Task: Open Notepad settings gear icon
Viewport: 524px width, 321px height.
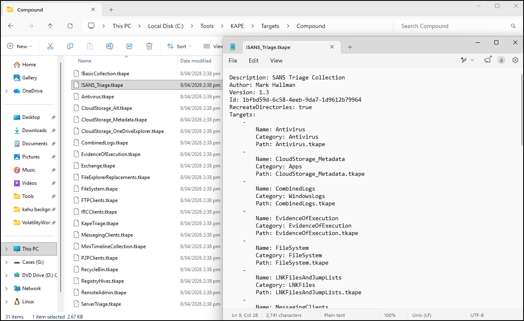Action: (515, 60)
